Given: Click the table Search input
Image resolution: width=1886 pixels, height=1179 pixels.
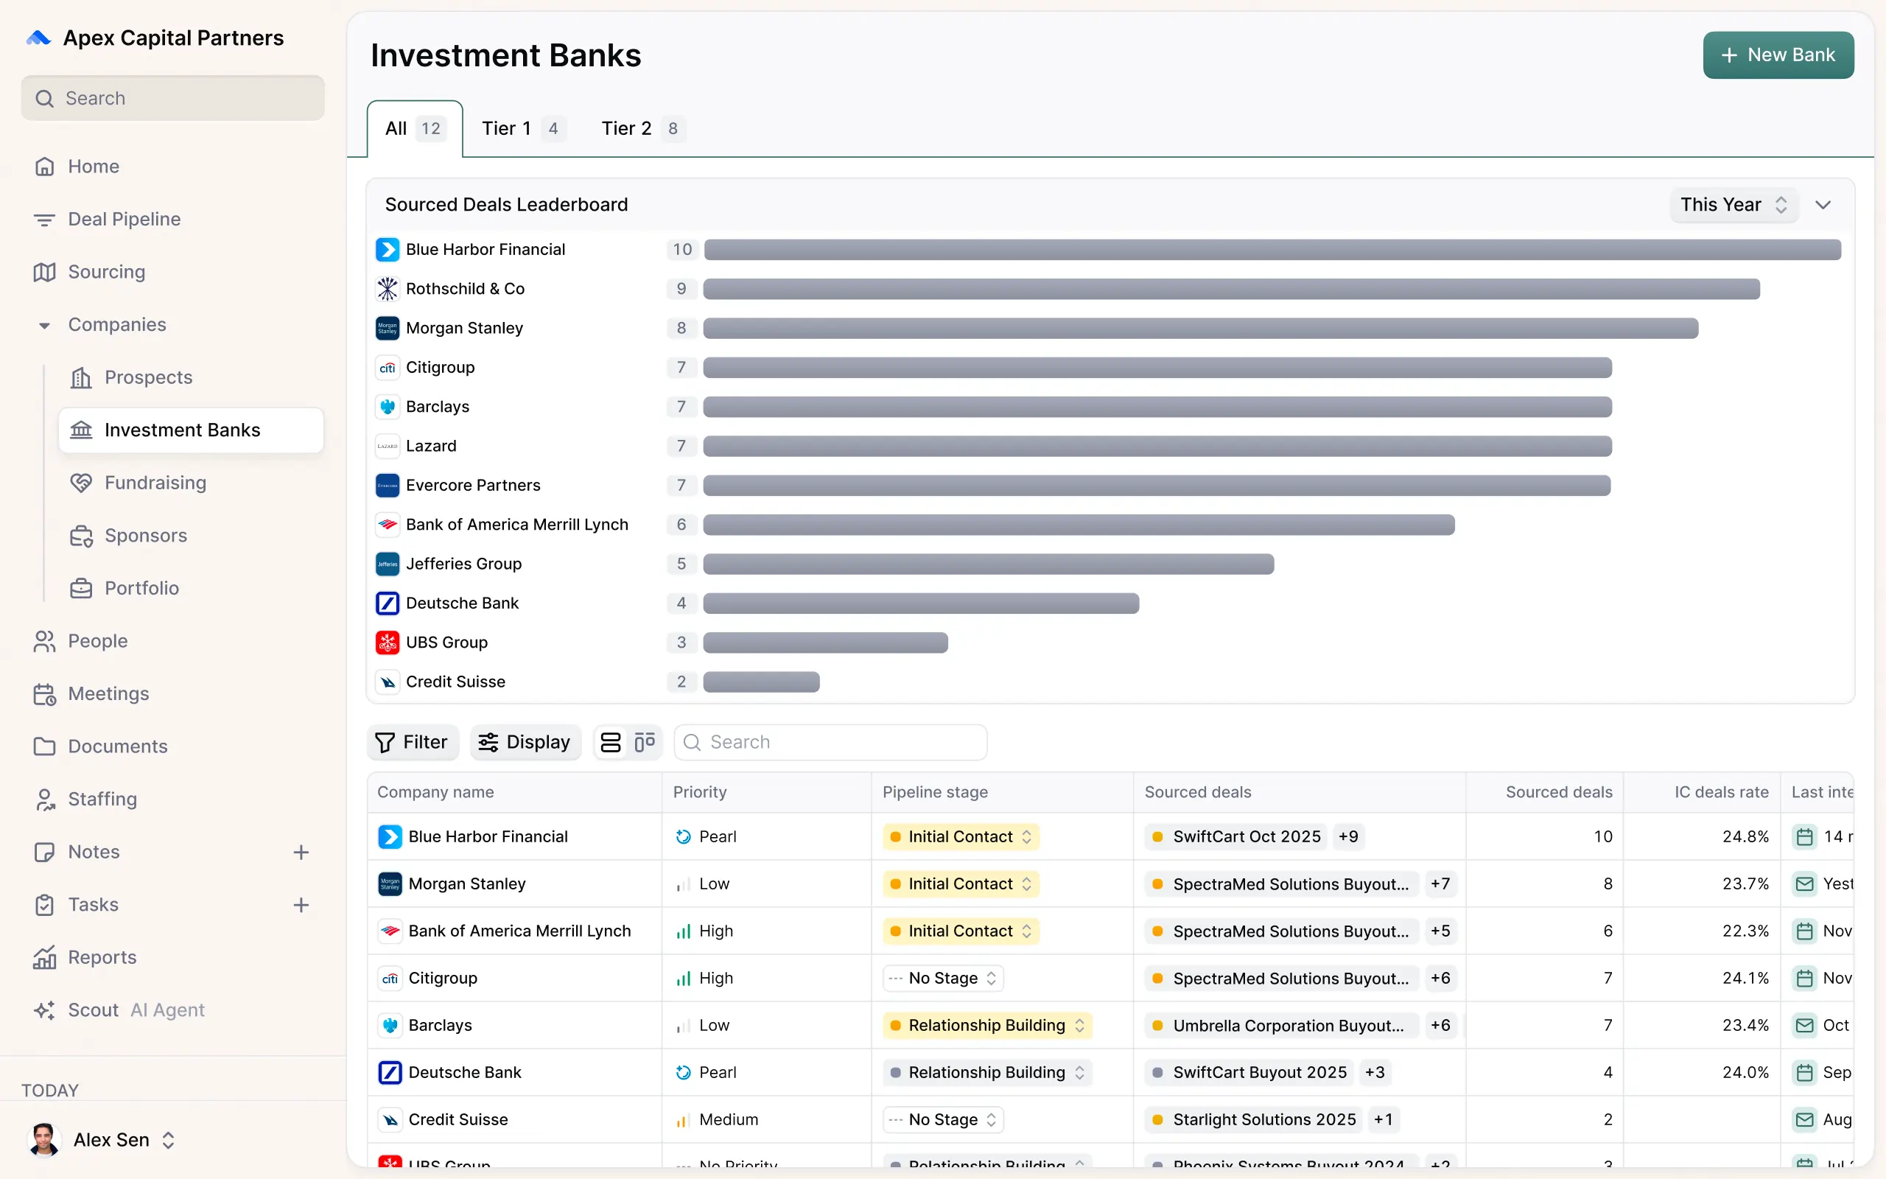Looking at the screenshot, I should click(x=831, y=742).
